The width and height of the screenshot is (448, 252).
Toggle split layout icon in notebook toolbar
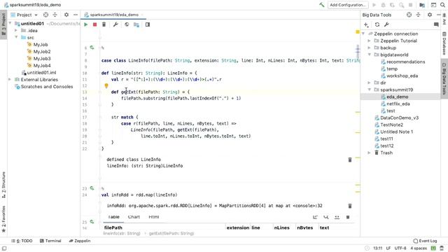tap(148, 24)
